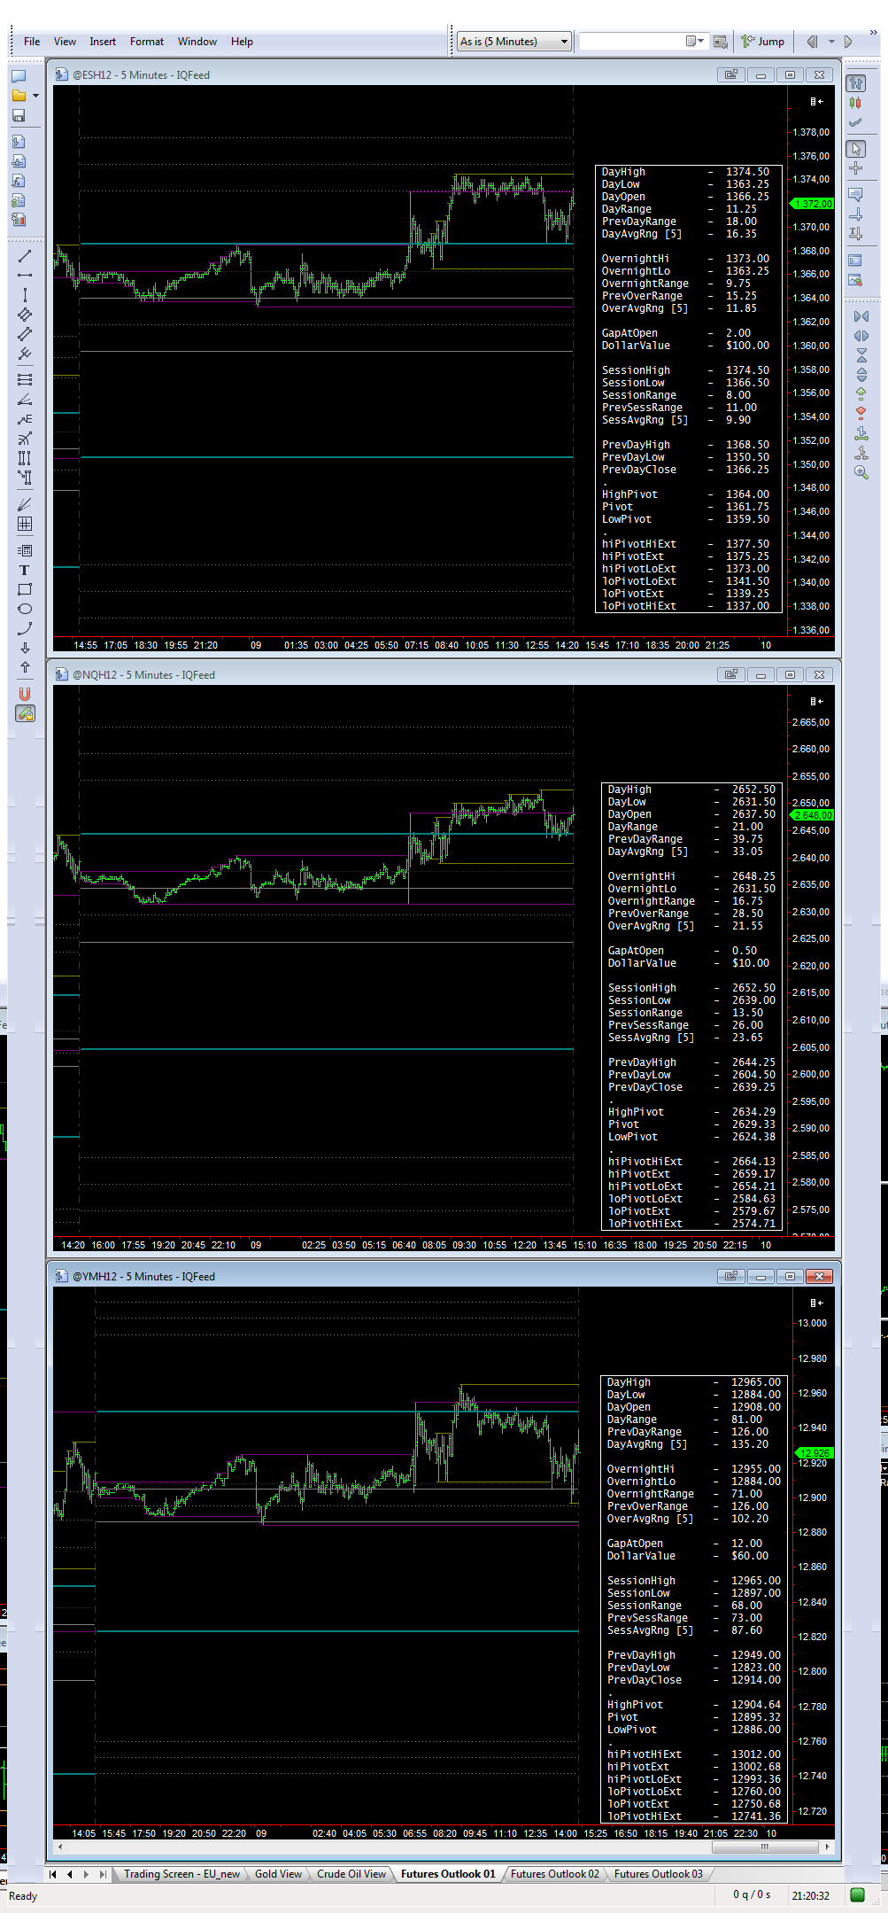Select the ellipse drawing tool

coord(25,609)
